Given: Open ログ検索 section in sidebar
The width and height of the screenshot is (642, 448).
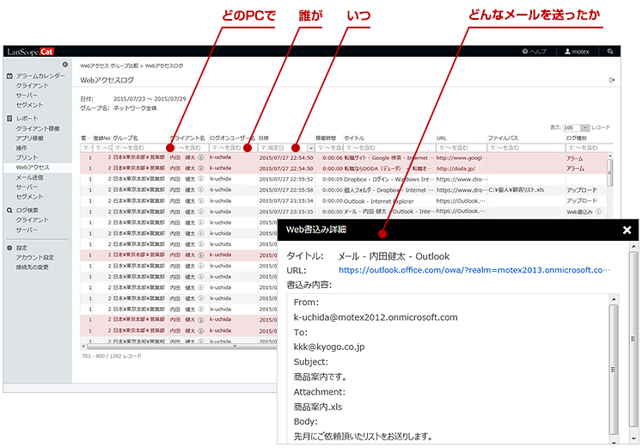Looking at the screenshot, I should click(x=27, y=210).
